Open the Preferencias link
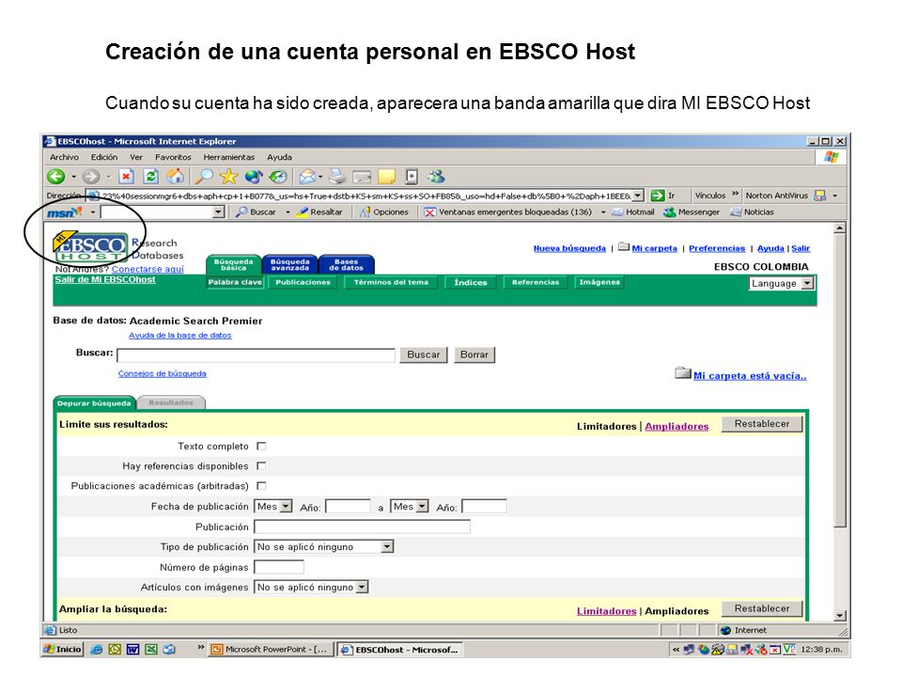 pyautogui.click(x=717, y=248)
